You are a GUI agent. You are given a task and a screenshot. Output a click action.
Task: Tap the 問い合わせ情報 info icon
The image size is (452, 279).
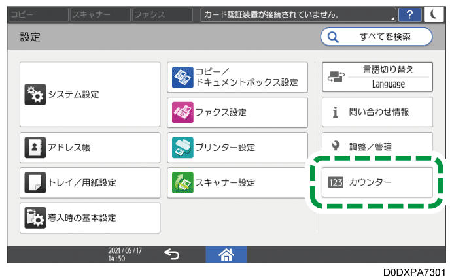[x=335, y=112]
